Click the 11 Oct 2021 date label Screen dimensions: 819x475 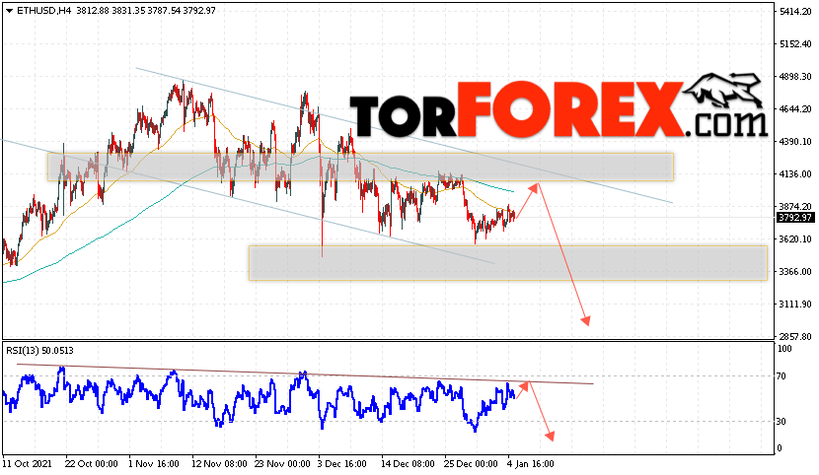coord(28,463)
